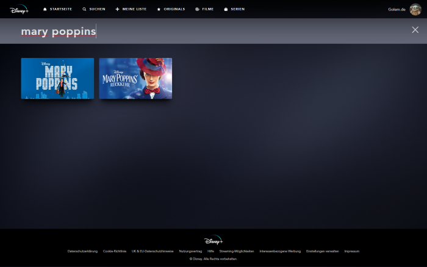This screenshot has height=267, width=427.
Task: Click the Disney+ logo in the footer
Action: pyautogui.click(x=213, y=240)
